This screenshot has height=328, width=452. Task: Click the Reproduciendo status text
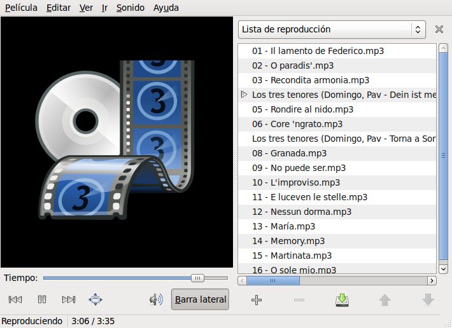[32, 321]
